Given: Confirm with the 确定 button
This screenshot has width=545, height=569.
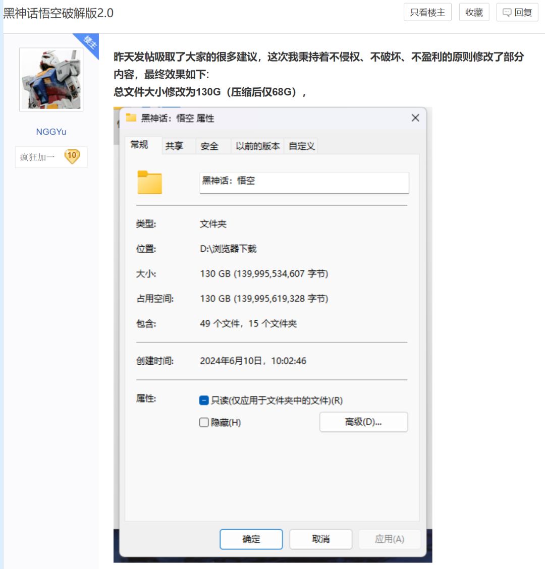Looking at the screenshot, I should click(x=251, y=539).
